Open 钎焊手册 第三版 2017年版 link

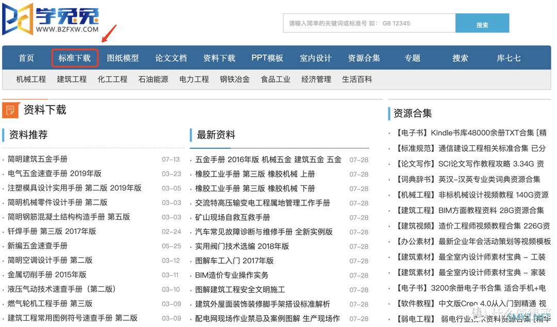pos(52,231)
